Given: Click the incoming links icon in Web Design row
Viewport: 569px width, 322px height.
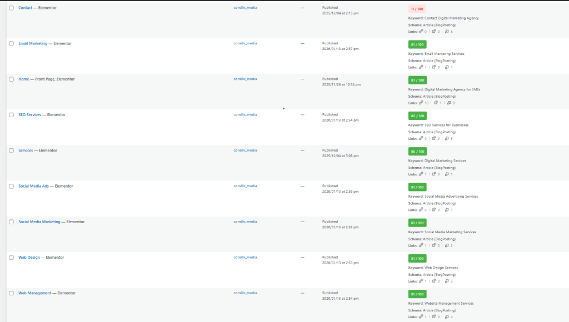Looking at the screenshot, I should coord(448,281).
